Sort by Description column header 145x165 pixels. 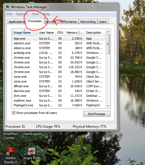[95, 33]
